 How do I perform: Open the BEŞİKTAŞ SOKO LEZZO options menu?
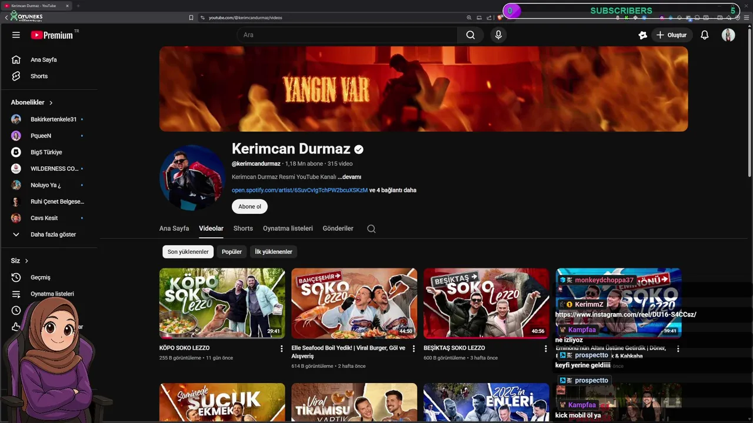pos(545,349)
